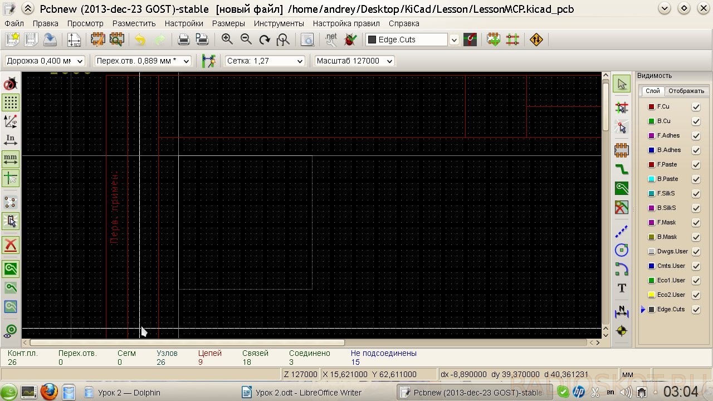Switch units to millimeters mm icon
Screen dimensions: 713x401
click(x=11, y=159)
